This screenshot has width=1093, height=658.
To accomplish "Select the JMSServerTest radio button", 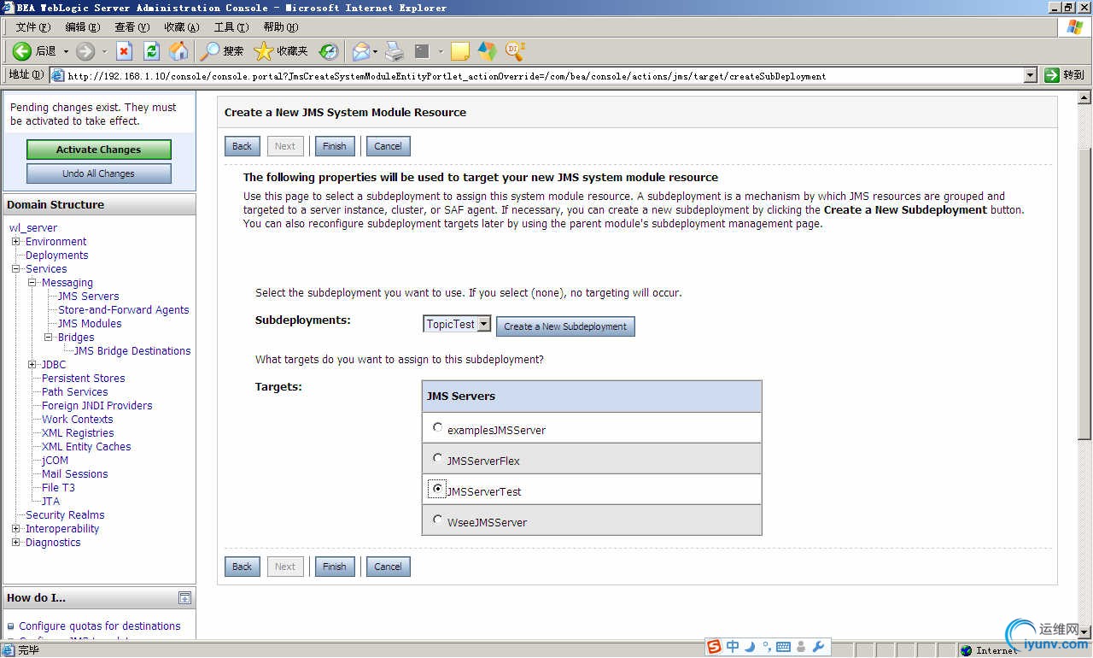I will (x=438, y=489).
